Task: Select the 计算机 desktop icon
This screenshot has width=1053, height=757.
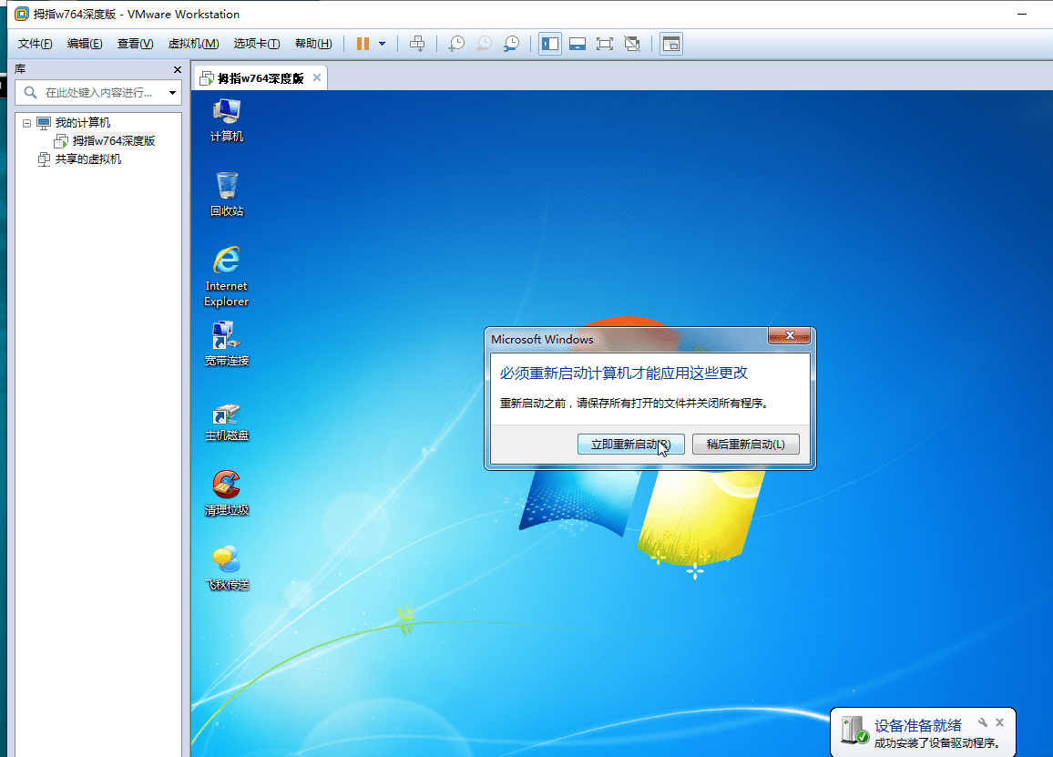Action: [x=226, y=121]
